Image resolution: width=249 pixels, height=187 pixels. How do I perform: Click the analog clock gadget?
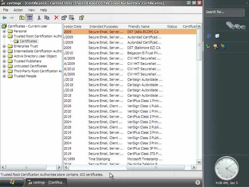[227, 168]
